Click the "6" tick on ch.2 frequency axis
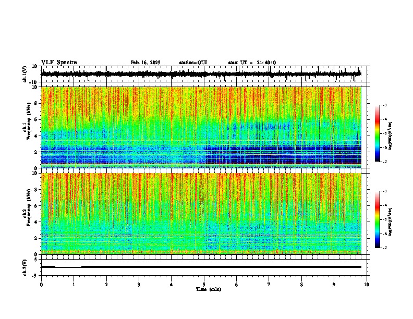 [x=37, y=206]
